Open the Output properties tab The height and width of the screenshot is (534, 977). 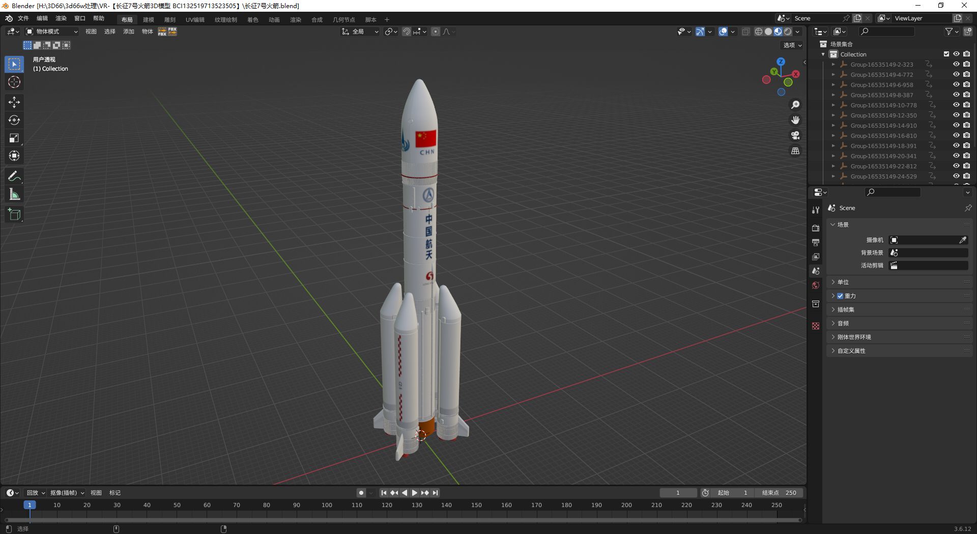click(816, 243)
